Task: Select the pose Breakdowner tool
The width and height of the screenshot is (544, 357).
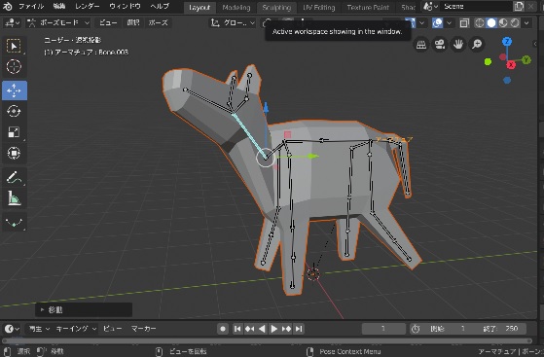Action: pos(14,223)
